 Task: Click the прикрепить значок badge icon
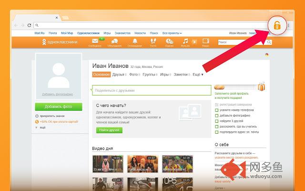[x=37, y=116]
